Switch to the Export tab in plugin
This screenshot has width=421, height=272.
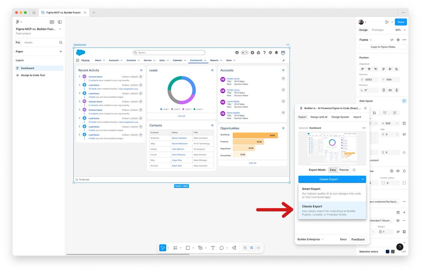pos(302,117)
